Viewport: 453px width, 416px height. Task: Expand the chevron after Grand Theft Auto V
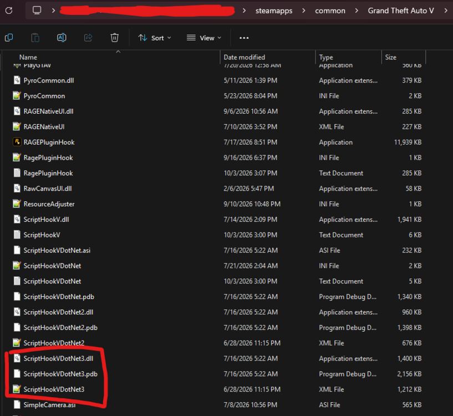(x=446, y=11)
